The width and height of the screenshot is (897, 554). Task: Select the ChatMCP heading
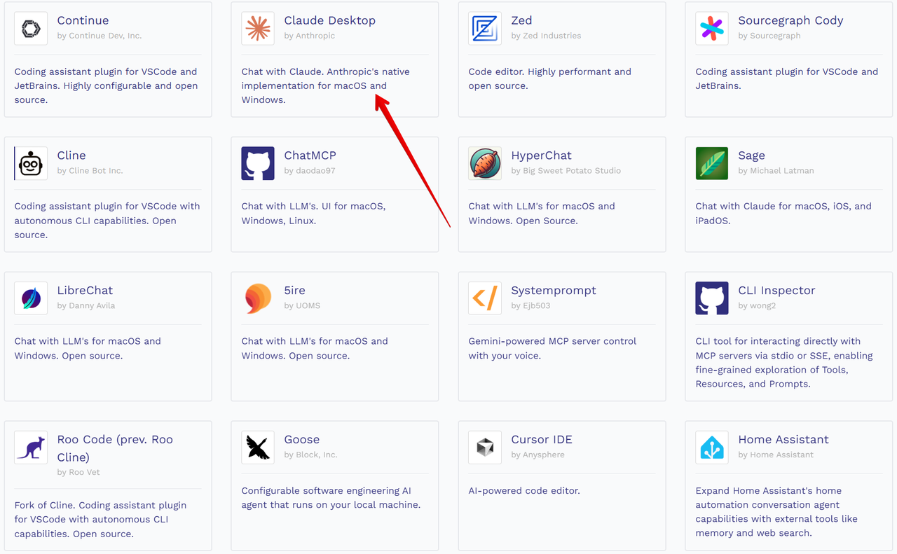(310, 155)
